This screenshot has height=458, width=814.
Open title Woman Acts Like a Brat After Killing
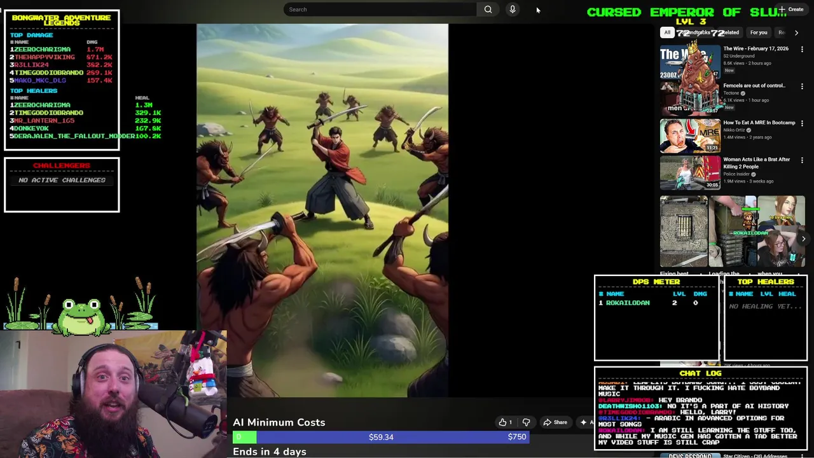[756, 163]
